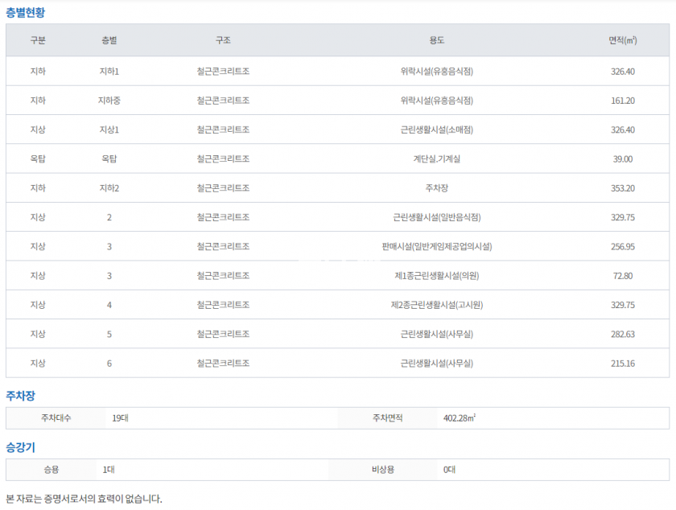
Task: Click the 면적(㎡) column header
Action: click(x=623, y=40)
